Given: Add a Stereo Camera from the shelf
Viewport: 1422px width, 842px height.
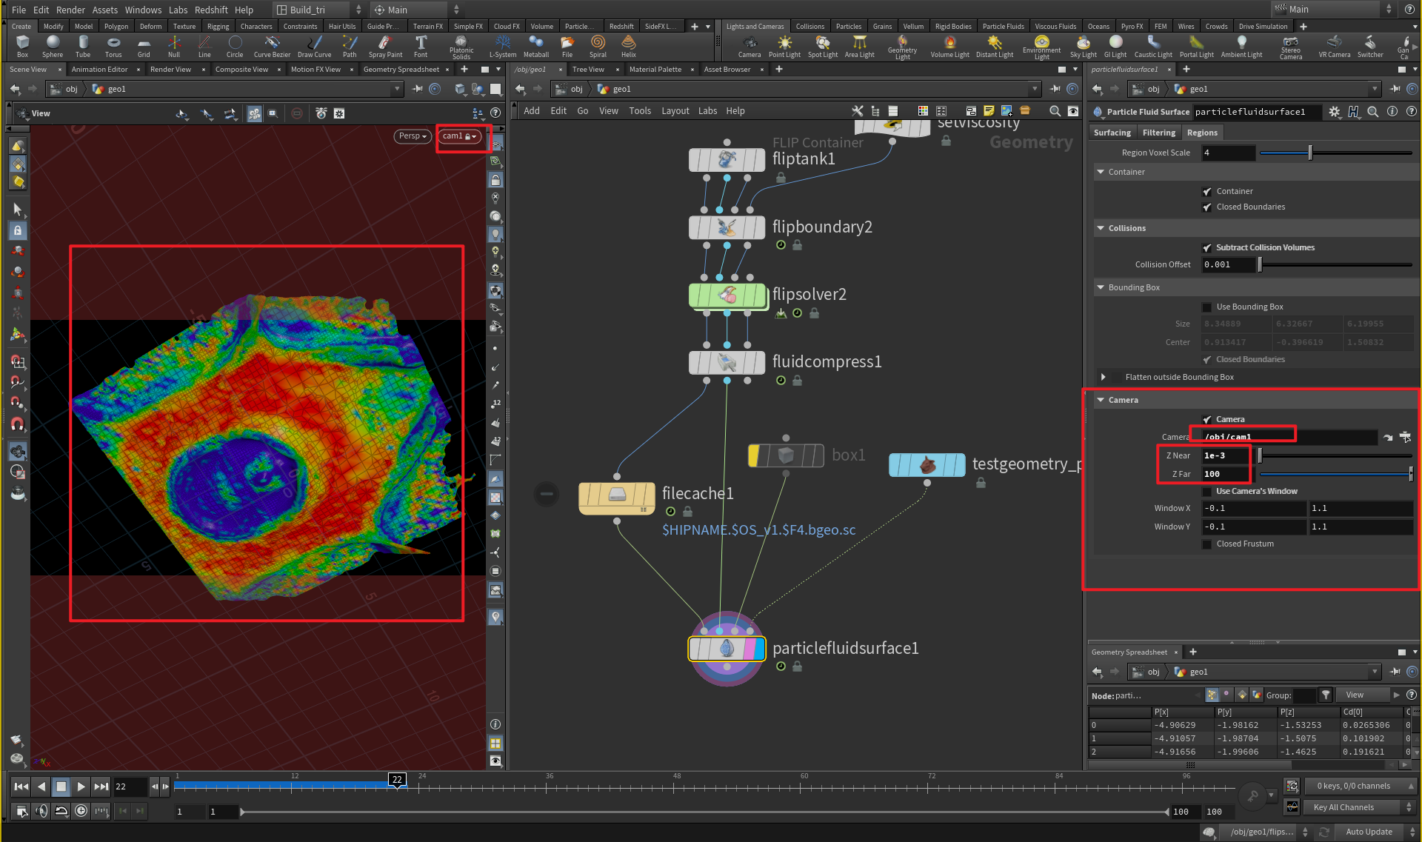Looking at the screenshot, I should pyautogui.click(x=1291, y=46).
